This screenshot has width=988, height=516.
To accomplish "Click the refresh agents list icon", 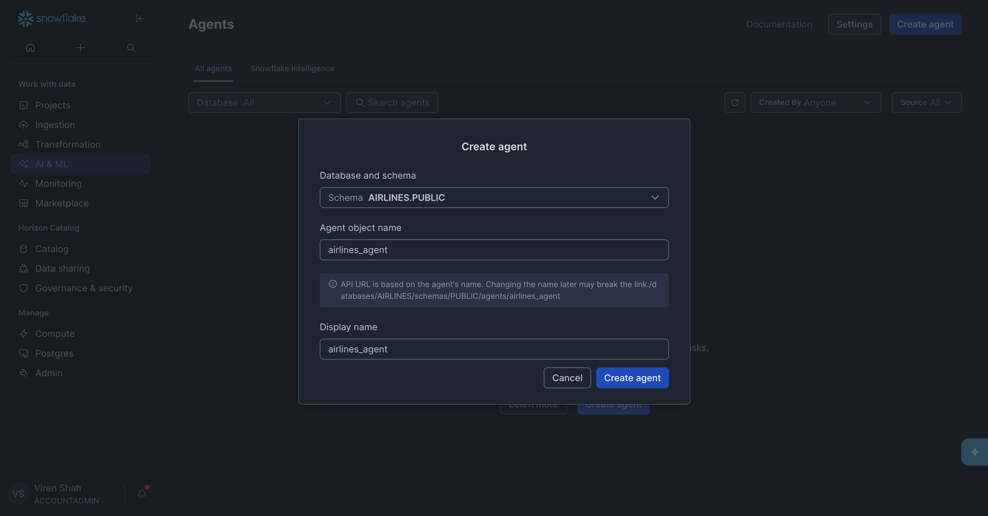I will coord(735,102).
